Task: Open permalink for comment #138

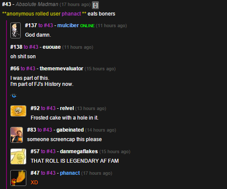Action: (16, 47)
